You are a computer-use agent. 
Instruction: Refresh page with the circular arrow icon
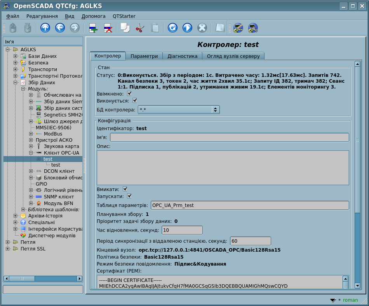coord(172,28)
